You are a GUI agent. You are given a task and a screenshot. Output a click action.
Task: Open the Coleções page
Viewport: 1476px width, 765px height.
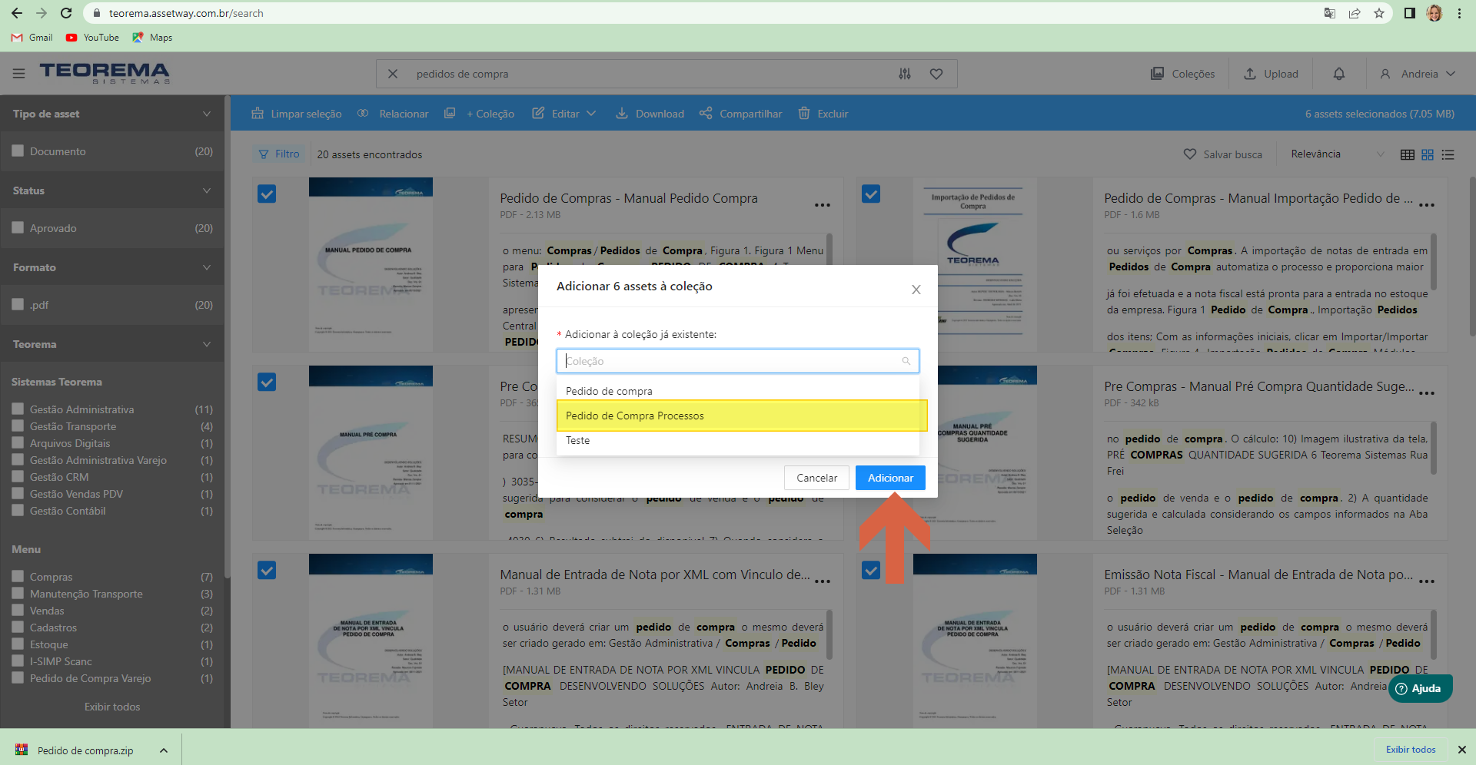(x=1182, y=74)
